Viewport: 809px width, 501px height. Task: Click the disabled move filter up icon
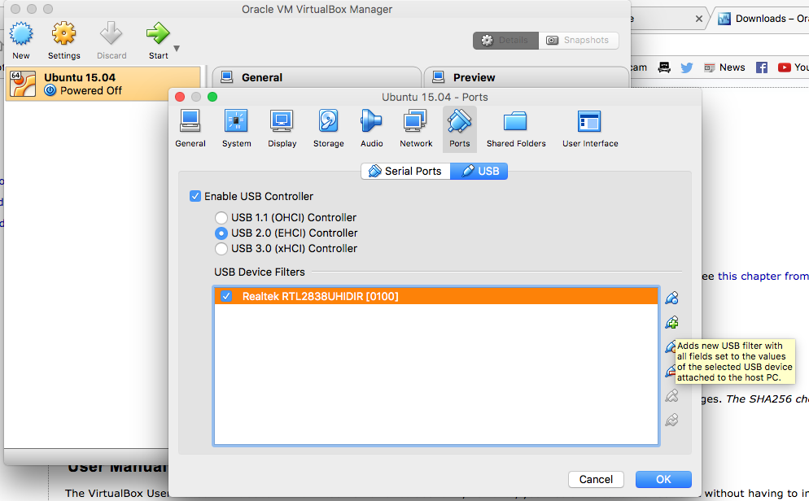tap(671, 396)
